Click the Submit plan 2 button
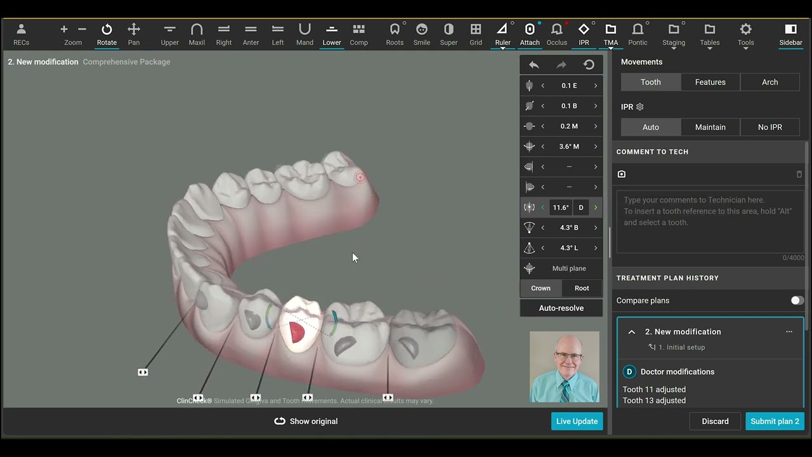Viewport: 812px width, 457px height. 775,421
